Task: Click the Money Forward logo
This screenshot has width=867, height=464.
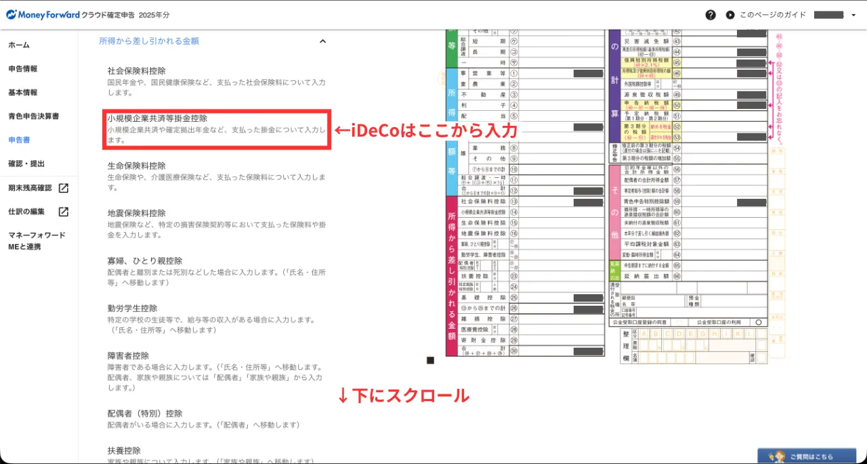Action: [42, 14]
